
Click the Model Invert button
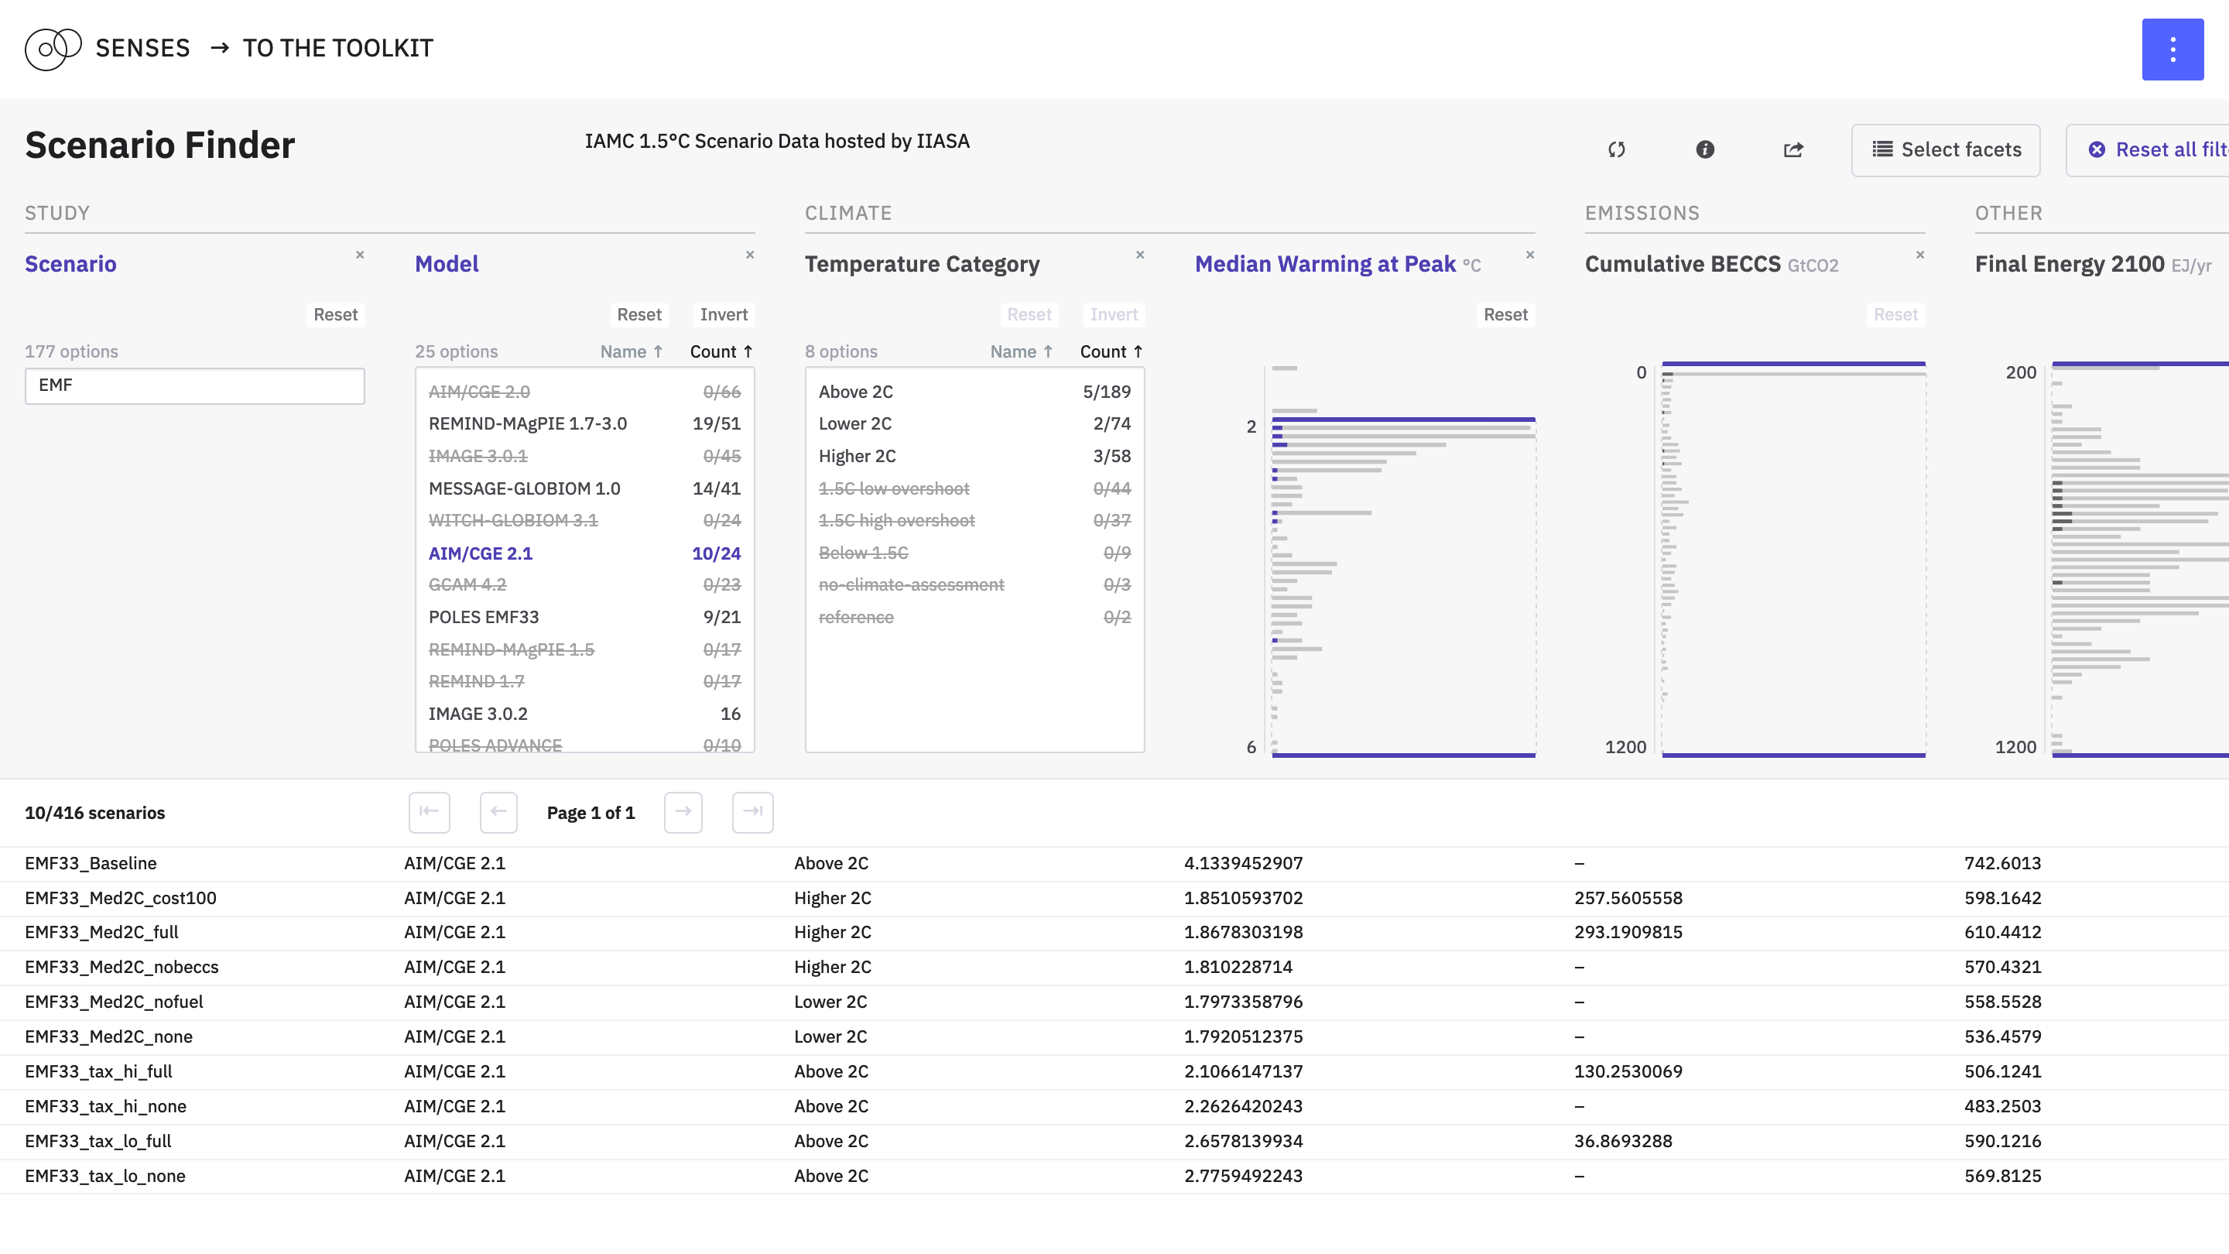point(723,314)
